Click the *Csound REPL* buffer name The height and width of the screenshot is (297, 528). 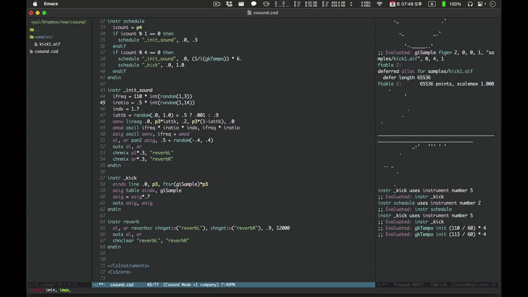(408, 285)
